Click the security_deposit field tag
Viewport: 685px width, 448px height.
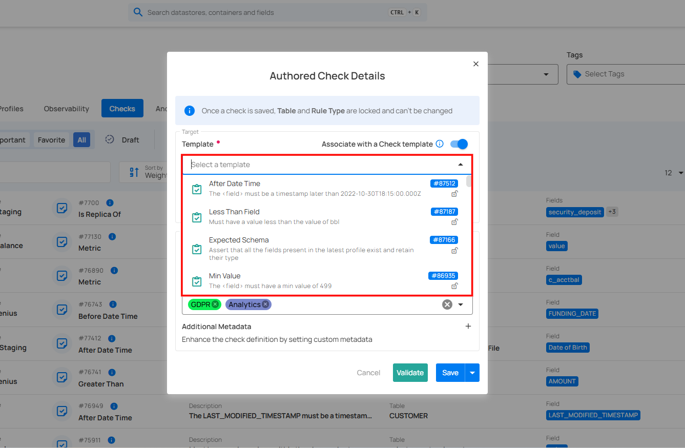tap(575, 212)
